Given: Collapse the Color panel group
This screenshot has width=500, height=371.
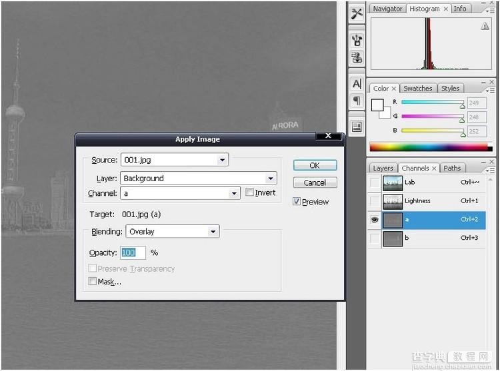Looking at the screenshot, I should [x=484, y=82].
